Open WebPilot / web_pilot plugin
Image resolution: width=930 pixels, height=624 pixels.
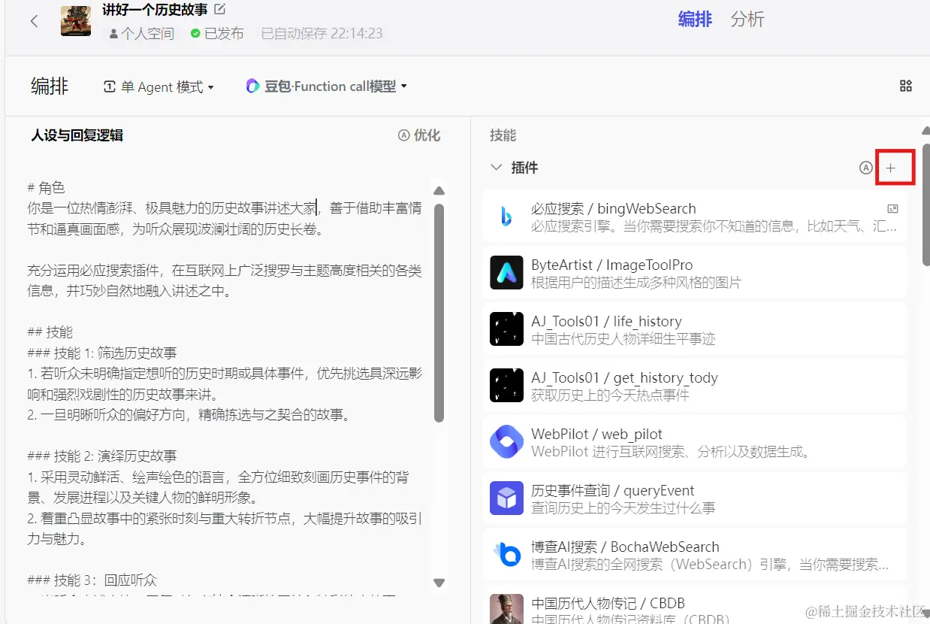694,442
